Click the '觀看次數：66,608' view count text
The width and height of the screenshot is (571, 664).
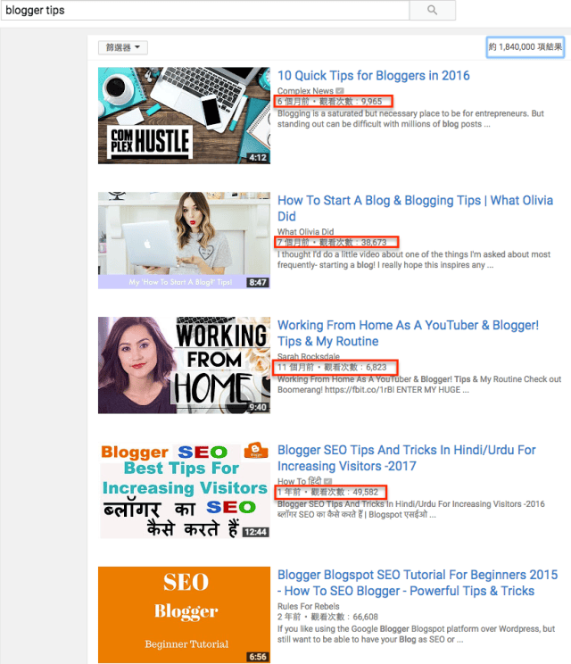(x=344, y=617)
